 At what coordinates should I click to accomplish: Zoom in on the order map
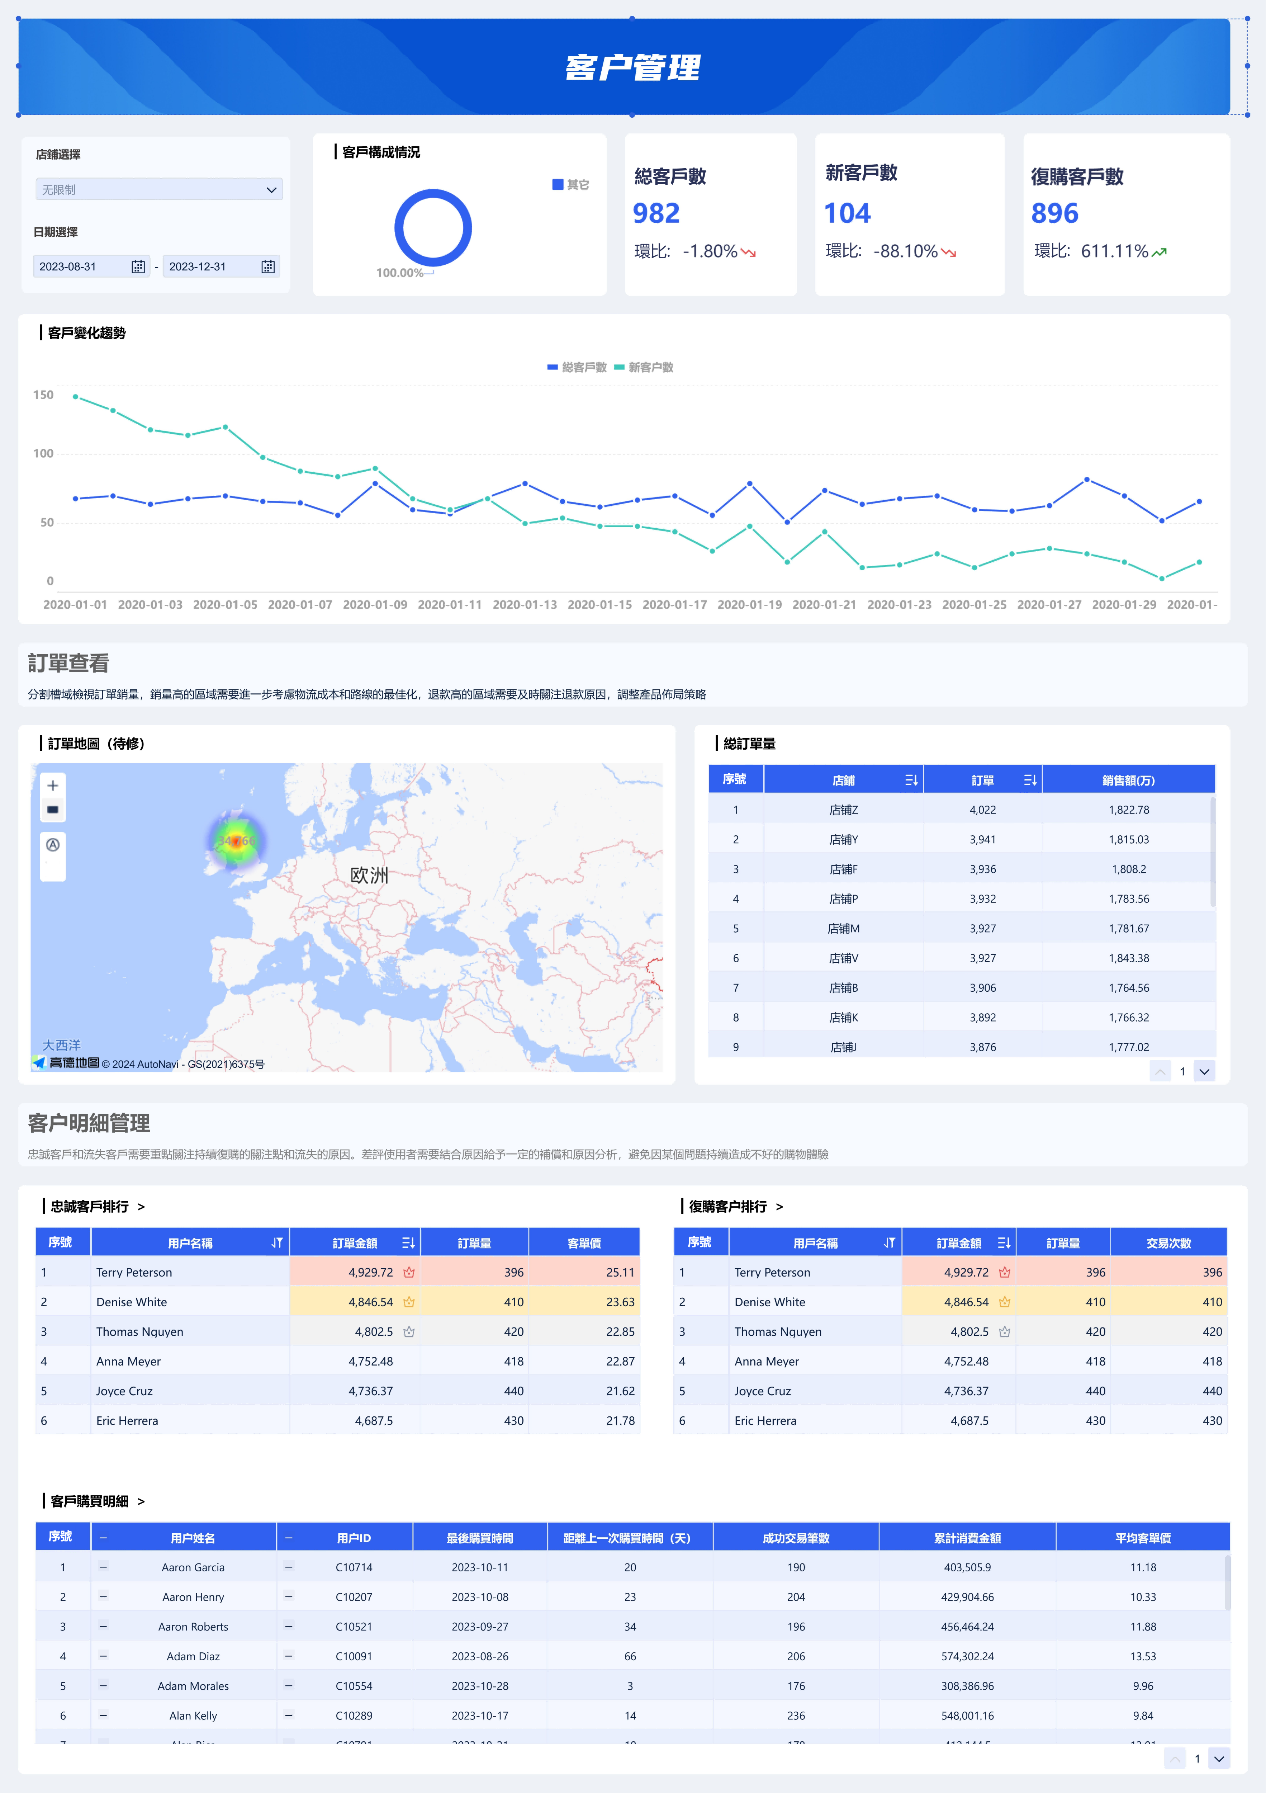pos(52,785)
